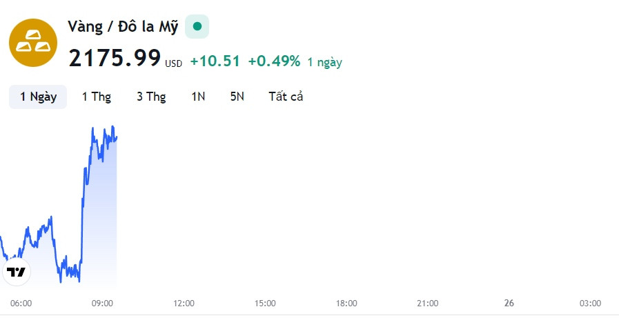
Task: Click the +0.49% percentage change
Action: click(x=274, y=61)
